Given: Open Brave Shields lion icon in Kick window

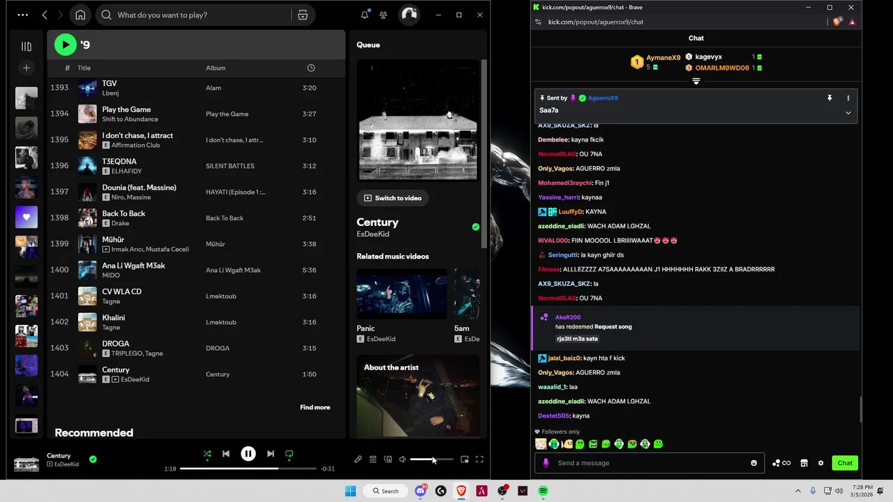Looking at the screenshot, I should [837, 22].
